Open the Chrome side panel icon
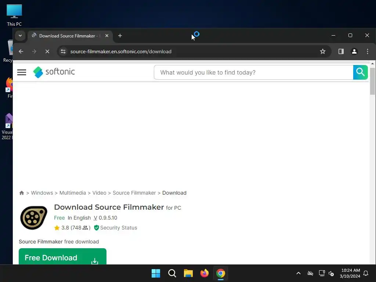The image size is (376, 282). [x=341, y=51]
